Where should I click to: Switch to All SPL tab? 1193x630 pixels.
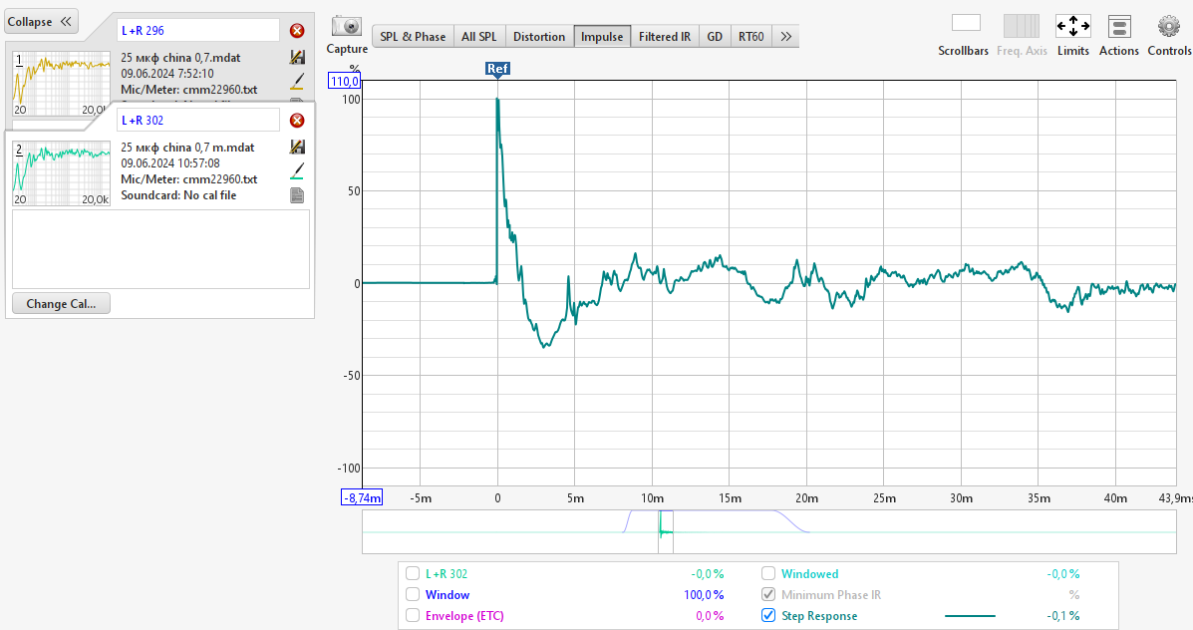coord(478,37)
